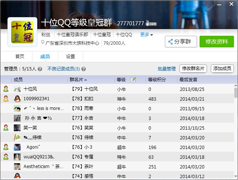Viewport: 238px width, 180px height.
Task: Click last-post date 2014/03/21
Action: 192,99
